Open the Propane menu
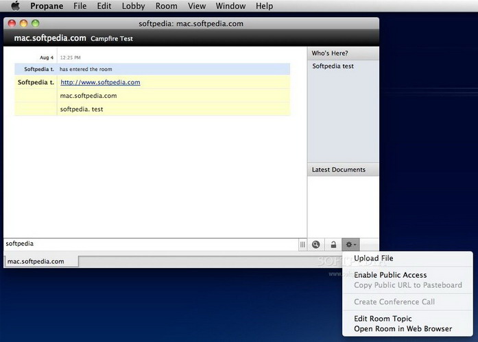Viewport: 478px width, 342px height. (x=47, y=6)
